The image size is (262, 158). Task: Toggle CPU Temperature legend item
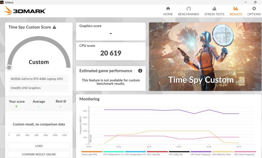click(x=114, y=153)
